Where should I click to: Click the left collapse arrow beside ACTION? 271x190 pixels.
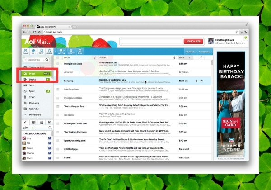click(x=55, y=52)
